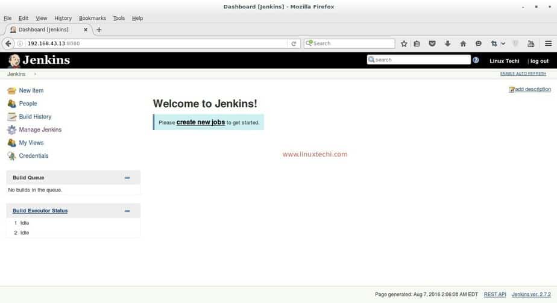Open the Jenkins ver. 2.7.2 link

coord(532,295)
